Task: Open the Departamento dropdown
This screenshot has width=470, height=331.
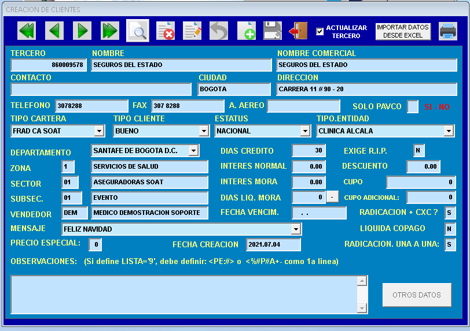Action: [194, 151]
